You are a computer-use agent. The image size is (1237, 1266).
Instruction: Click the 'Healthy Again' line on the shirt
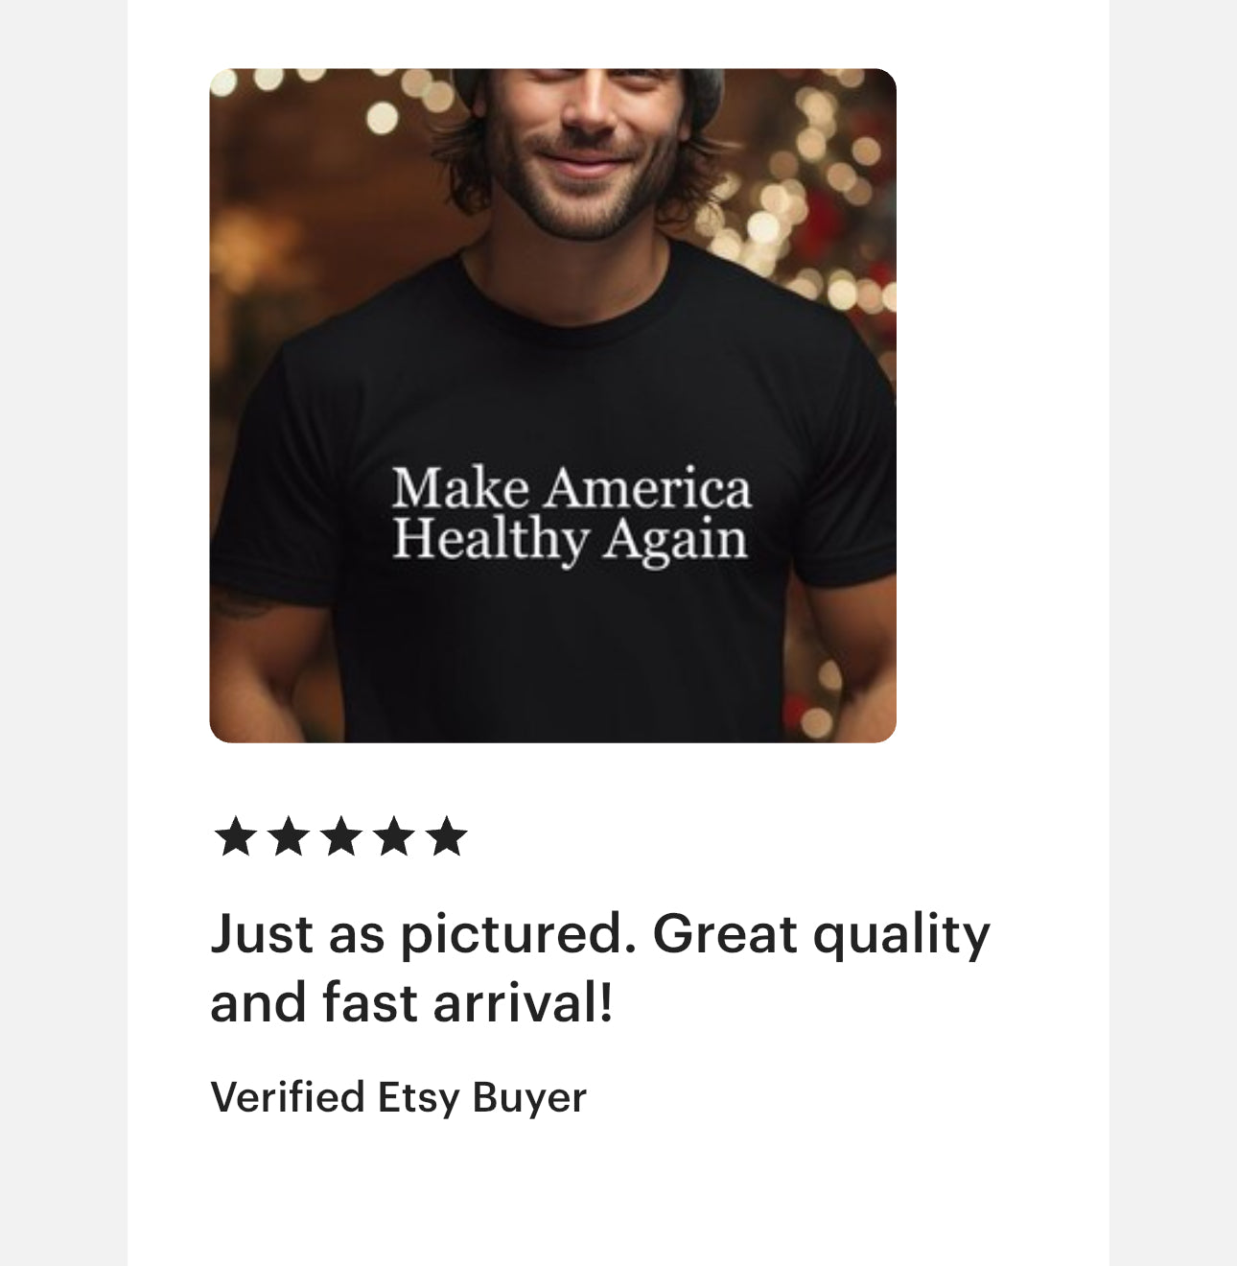(x=570, y=539)
